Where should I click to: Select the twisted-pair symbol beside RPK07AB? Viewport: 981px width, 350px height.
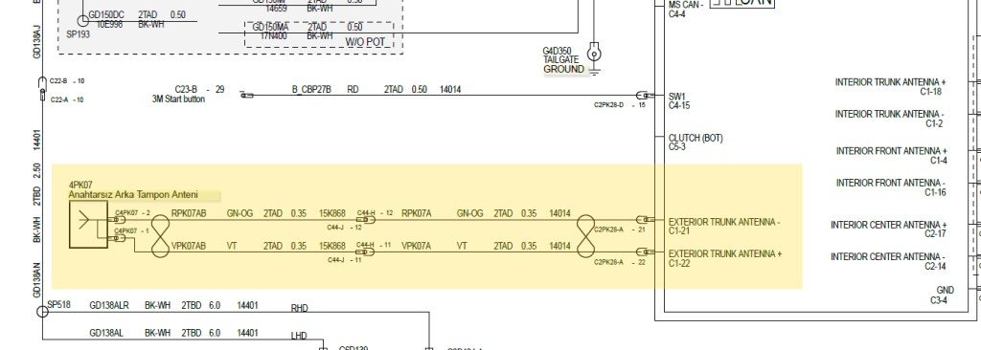click(161, 236)
